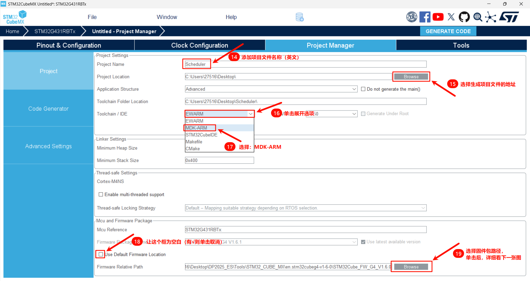Image resolution: width=530 pixels, height=281 pixels.
Task: Open the Facebook icon link
Action: (425, 17)
